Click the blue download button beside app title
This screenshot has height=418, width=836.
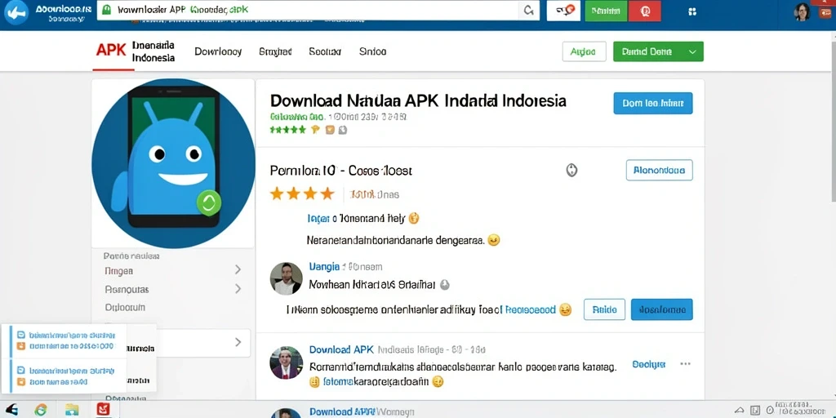click(x=652, y=103)
